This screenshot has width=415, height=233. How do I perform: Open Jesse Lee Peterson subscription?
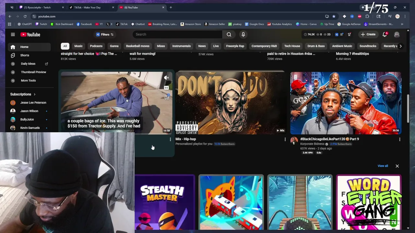(x=29, y=103)
